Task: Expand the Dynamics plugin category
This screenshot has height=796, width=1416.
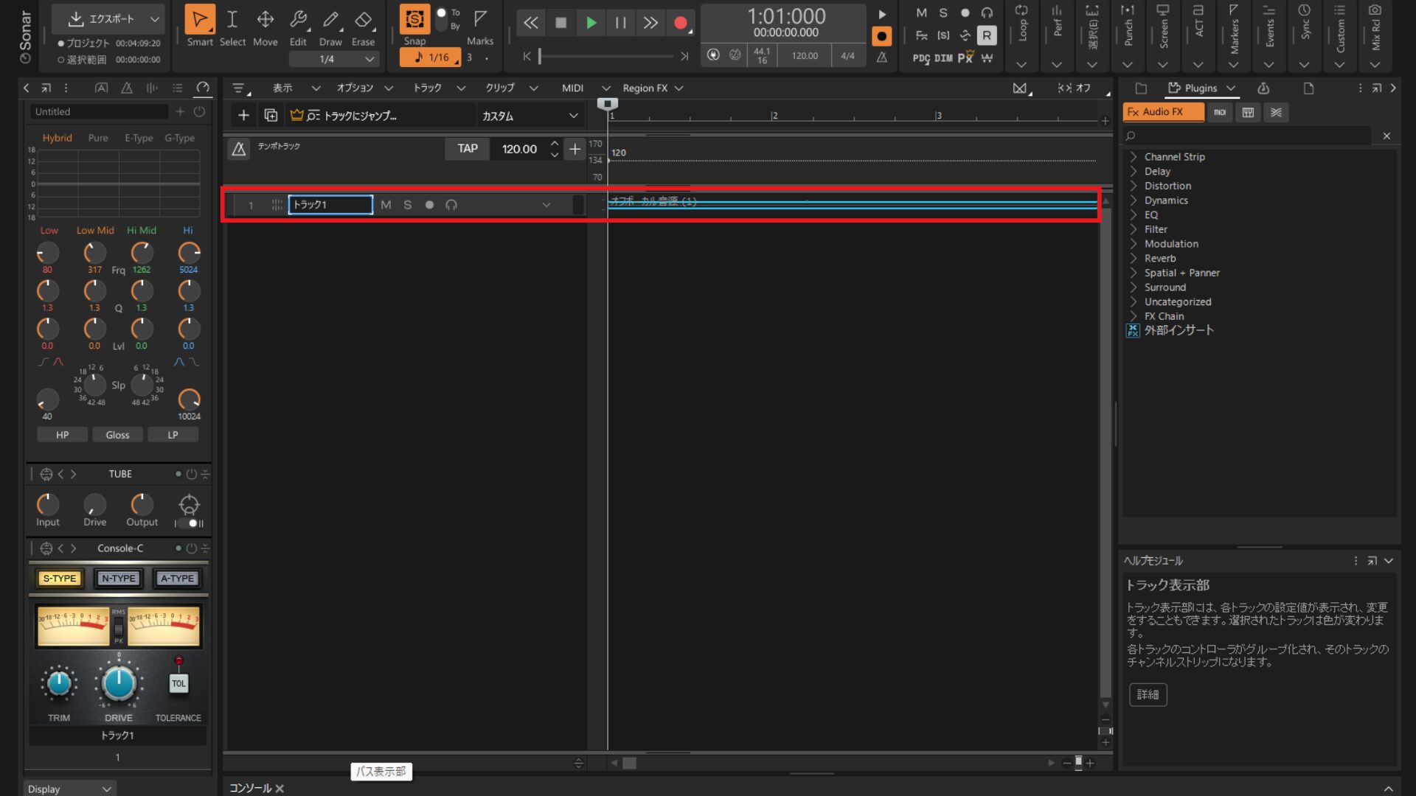Action: [1165, 200]
